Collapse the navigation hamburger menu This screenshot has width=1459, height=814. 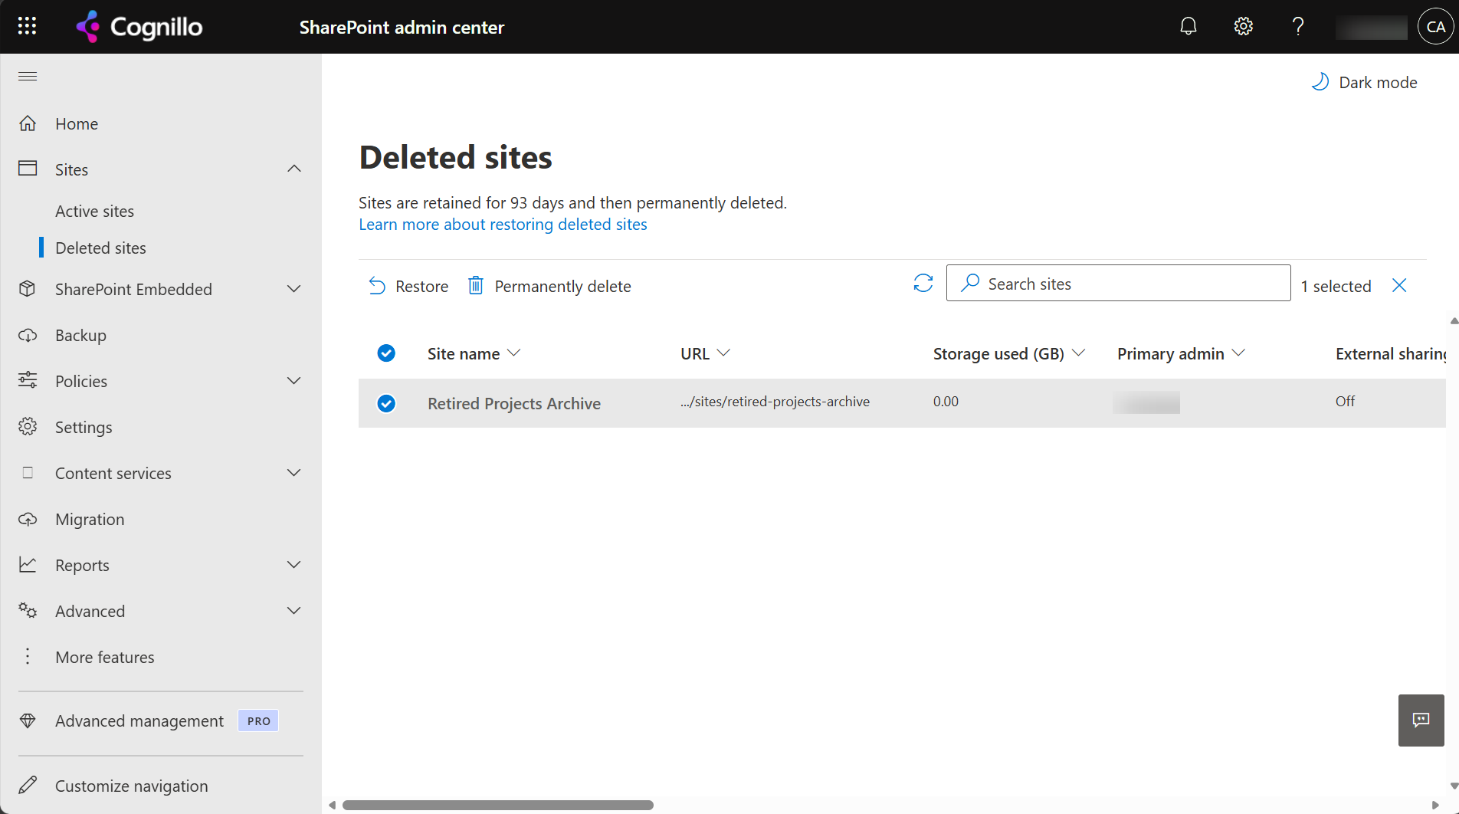point(28,76)
